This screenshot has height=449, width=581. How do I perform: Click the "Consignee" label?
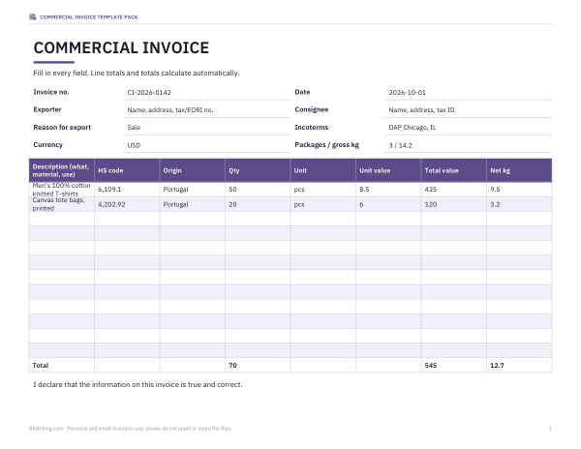coord(312,109)
